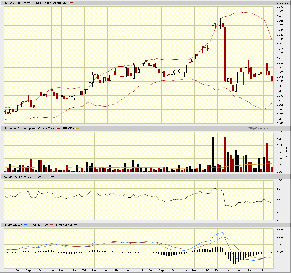Click the red Bollinger Bands legend swatch
The image size is (291, 273).
pos(71,3)
